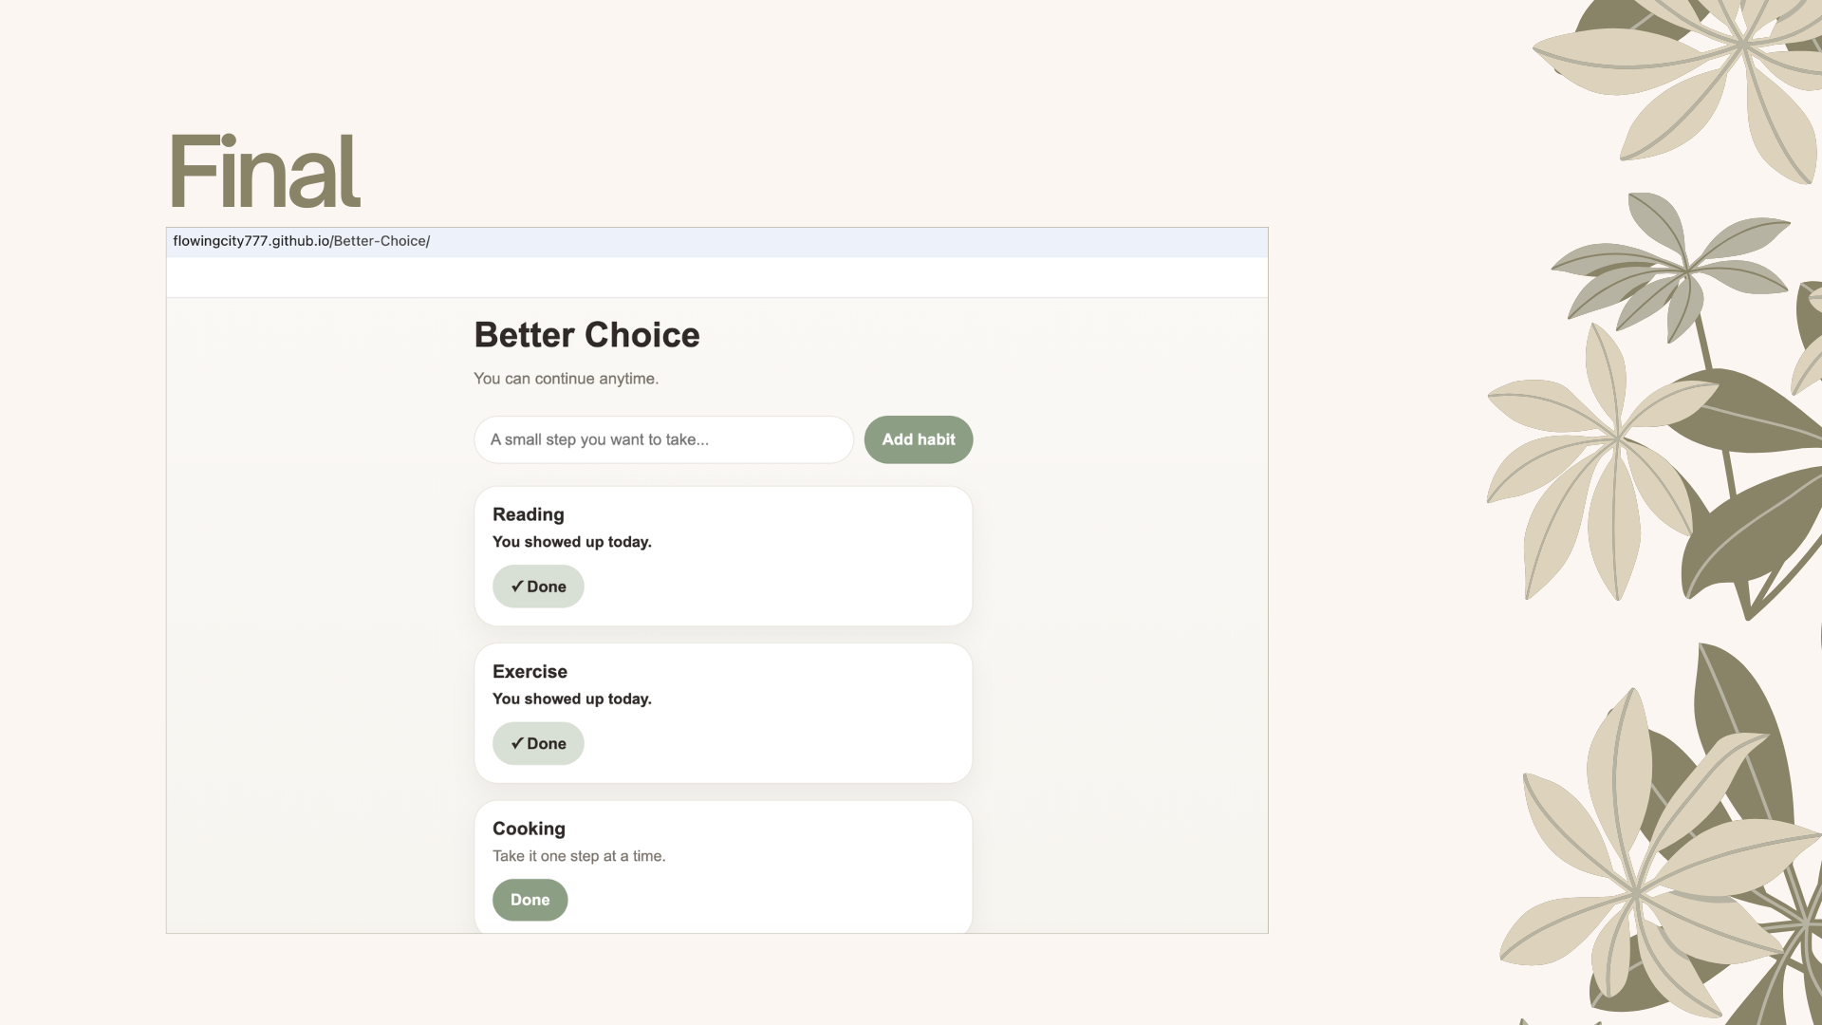Click 'You showed up today' under Reading
This screenshot has height=1025, width=1822.
[571, 542]
